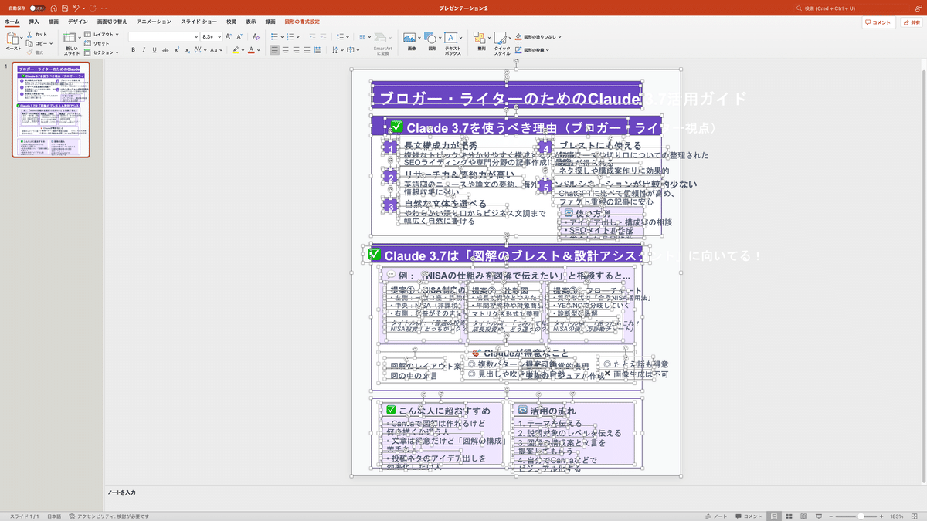The height and width of the screenshot is (521, 927).
Task: Select the 整列 arrange icon
Action: 479,37
